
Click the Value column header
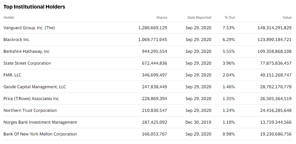(287, 17)
